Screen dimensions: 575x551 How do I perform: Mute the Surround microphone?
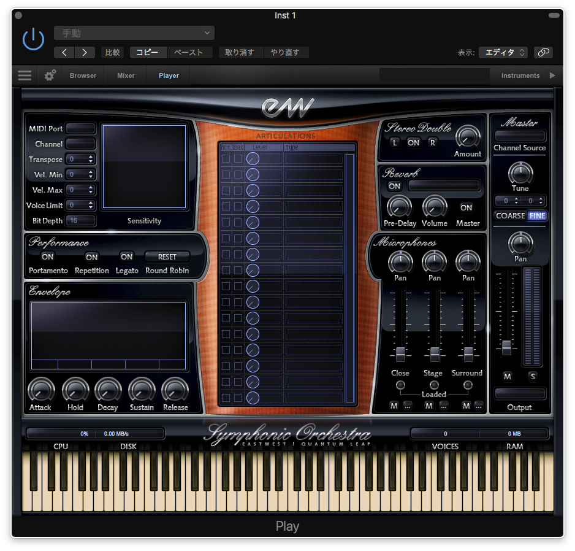tap(466, 406)
